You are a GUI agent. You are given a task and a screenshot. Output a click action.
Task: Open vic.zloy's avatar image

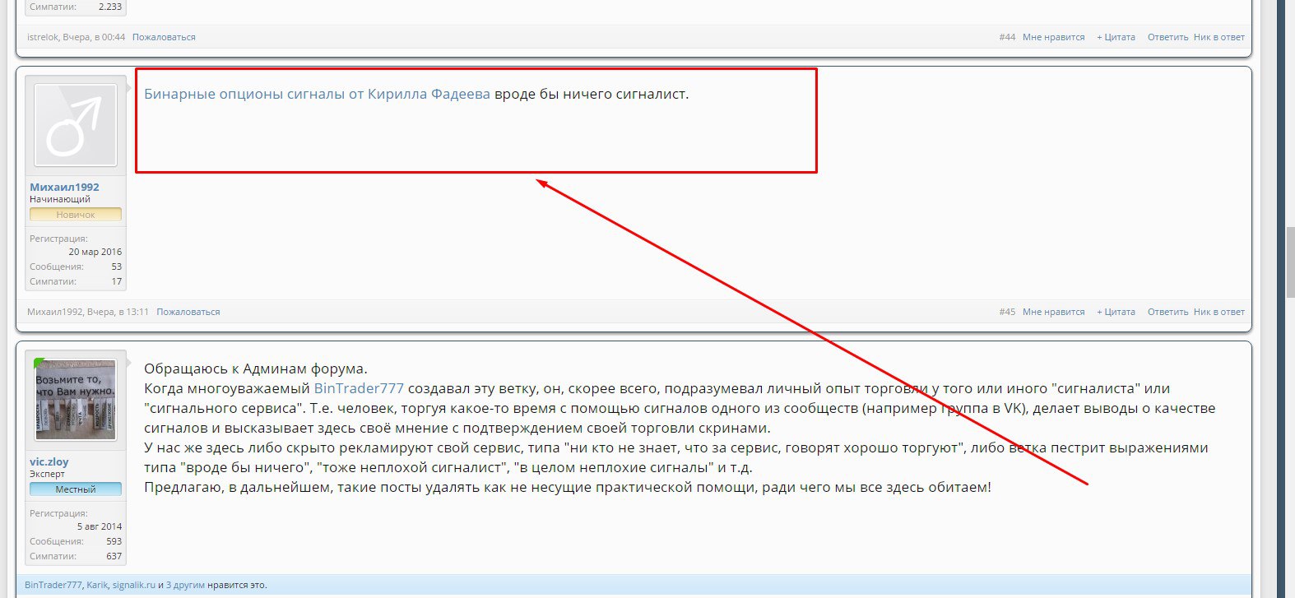[75, 400]
